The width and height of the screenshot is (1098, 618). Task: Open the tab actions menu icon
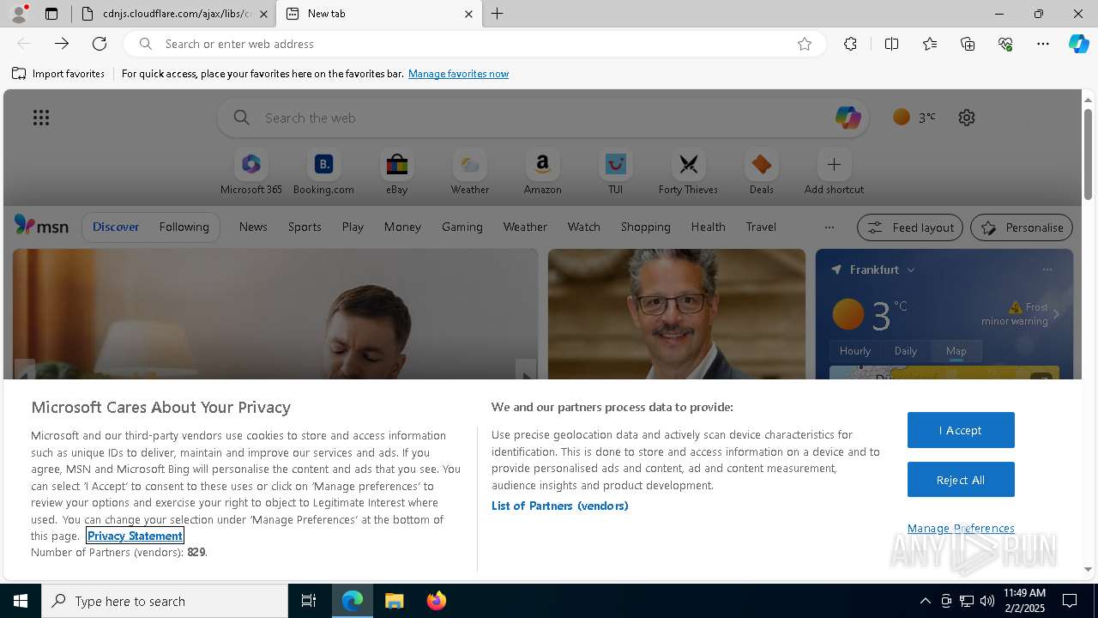(x=51, y=14)
